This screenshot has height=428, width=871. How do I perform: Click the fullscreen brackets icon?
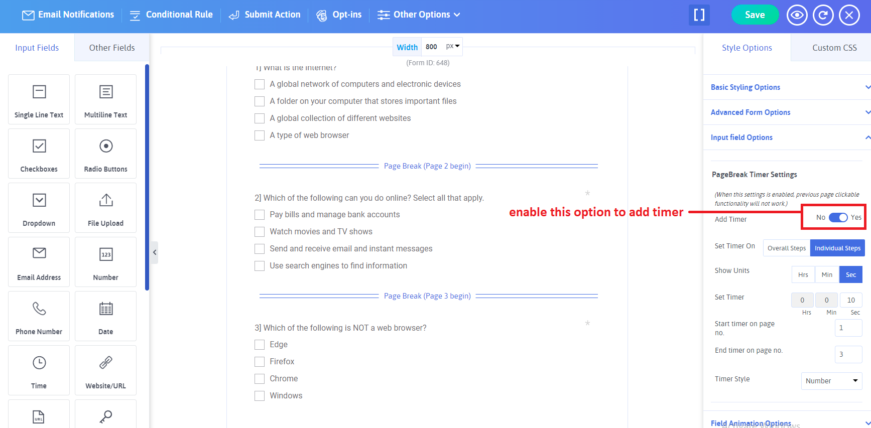[699, 15]
